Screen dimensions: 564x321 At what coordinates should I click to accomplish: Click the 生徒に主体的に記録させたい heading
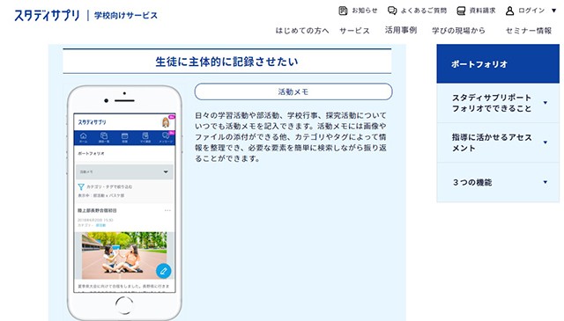coord(227,62)
